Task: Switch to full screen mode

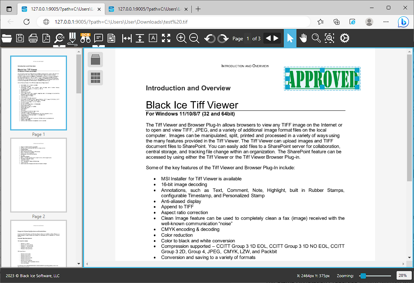Action: click(x=166, y=38)
